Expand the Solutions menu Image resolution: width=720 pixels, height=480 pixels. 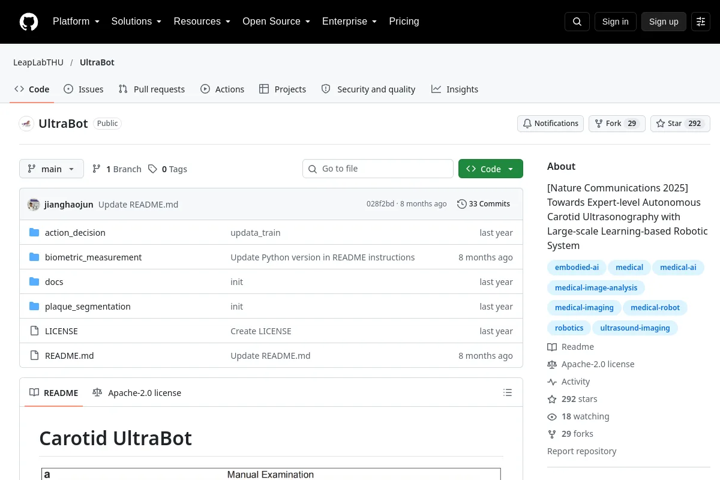tap(136, 22)
